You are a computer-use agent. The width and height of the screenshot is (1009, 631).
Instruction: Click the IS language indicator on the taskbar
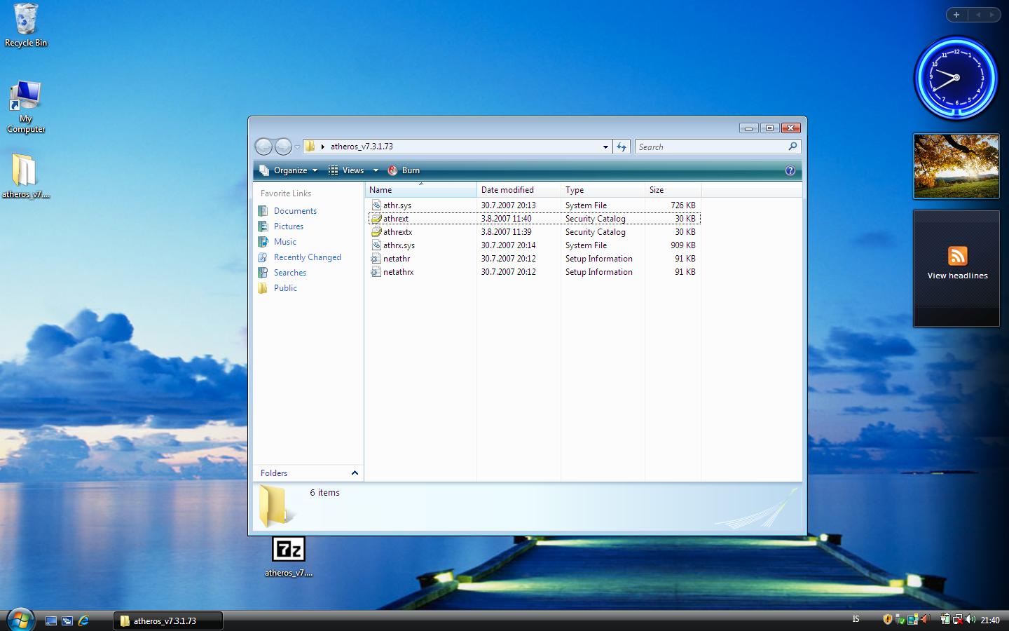(856, 619)
